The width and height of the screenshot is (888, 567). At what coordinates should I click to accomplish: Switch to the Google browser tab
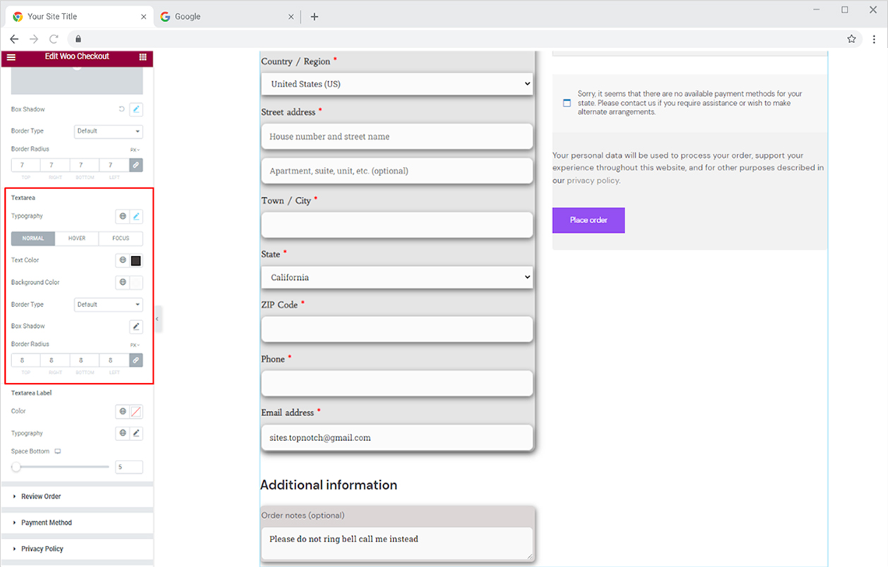pyautogui.click(x=225, y=17)
